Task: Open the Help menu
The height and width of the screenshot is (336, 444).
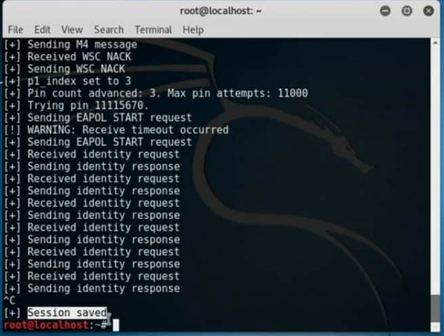Action: [193, 29]
